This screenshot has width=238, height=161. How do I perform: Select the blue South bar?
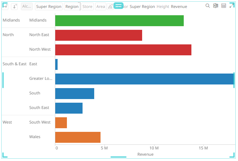point(75,94)
